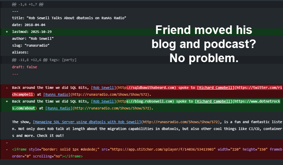Click the "date: 2018-04-04" line
283x165 pixels.
[x=29, y=25]
